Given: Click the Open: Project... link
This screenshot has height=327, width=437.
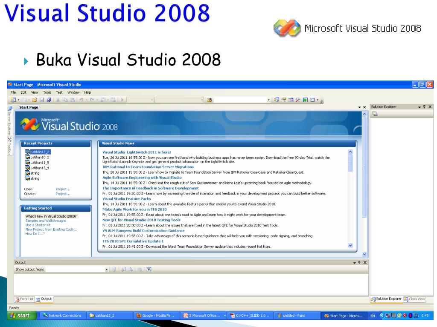Looking at the screenshot, I should click(63, 189).
